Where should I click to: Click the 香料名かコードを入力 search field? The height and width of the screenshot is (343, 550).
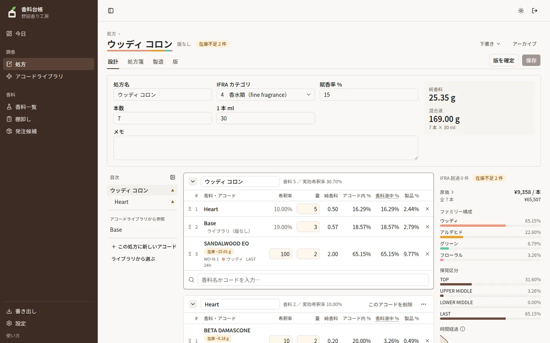313,280
